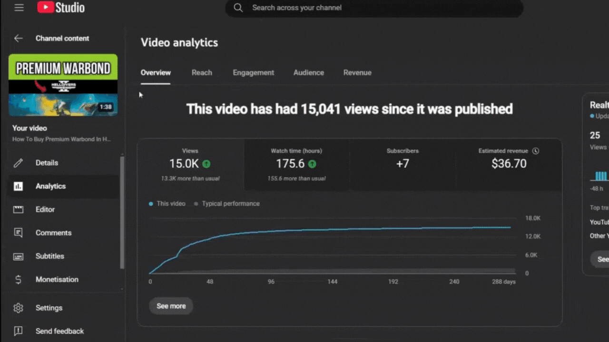Viewport: 609px width, 342px height.
Task: Click the green up arrow beside 175.6 hours
Action: tap(312, 164)
